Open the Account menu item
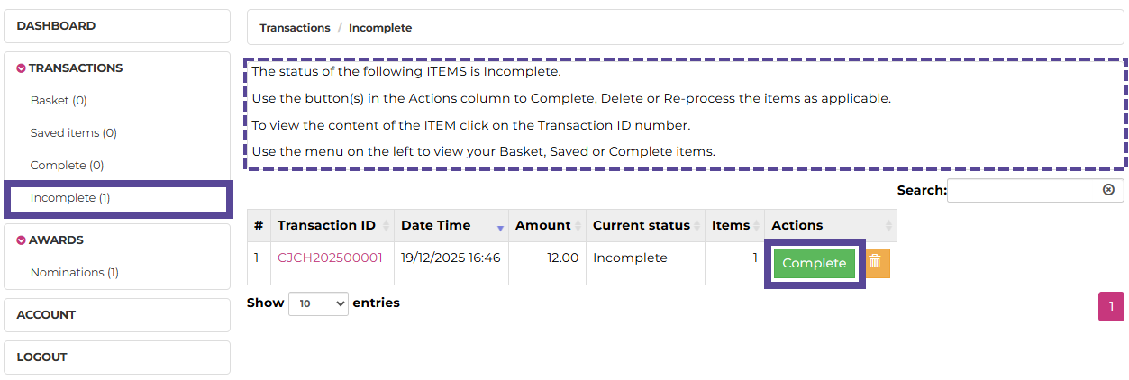 (46, 315)
